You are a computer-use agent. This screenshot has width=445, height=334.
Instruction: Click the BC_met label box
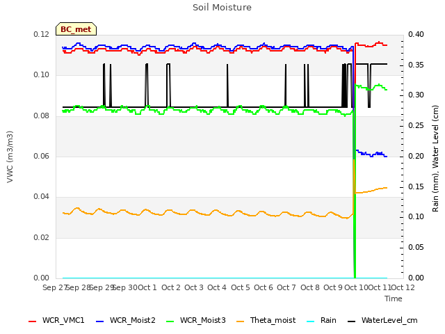pos(76,29)
